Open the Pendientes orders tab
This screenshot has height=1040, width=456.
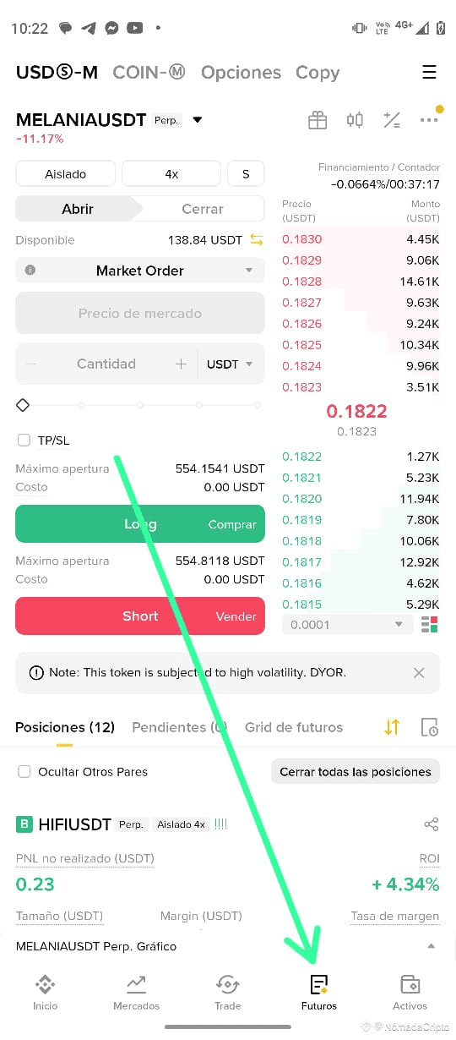[179, 727]
